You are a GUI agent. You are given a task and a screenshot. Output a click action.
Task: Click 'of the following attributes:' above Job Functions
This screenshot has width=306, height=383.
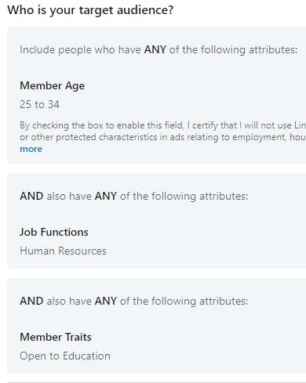[x=184, y=196]
